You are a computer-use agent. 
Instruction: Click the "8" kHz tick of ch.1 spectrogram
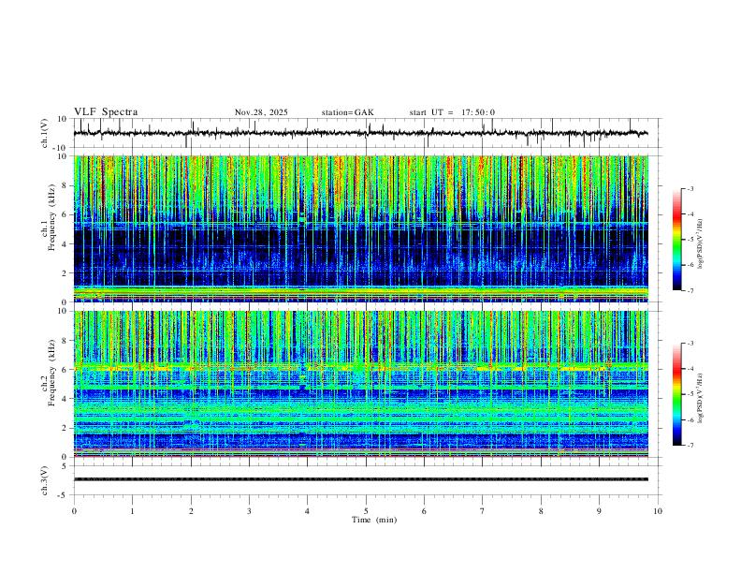(65, 185)
